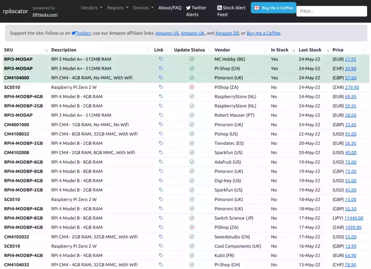Sort table by Price column

[x=349, y=50]
